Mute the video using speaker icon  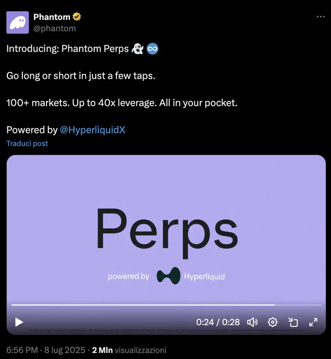click(x=252, y=322)
